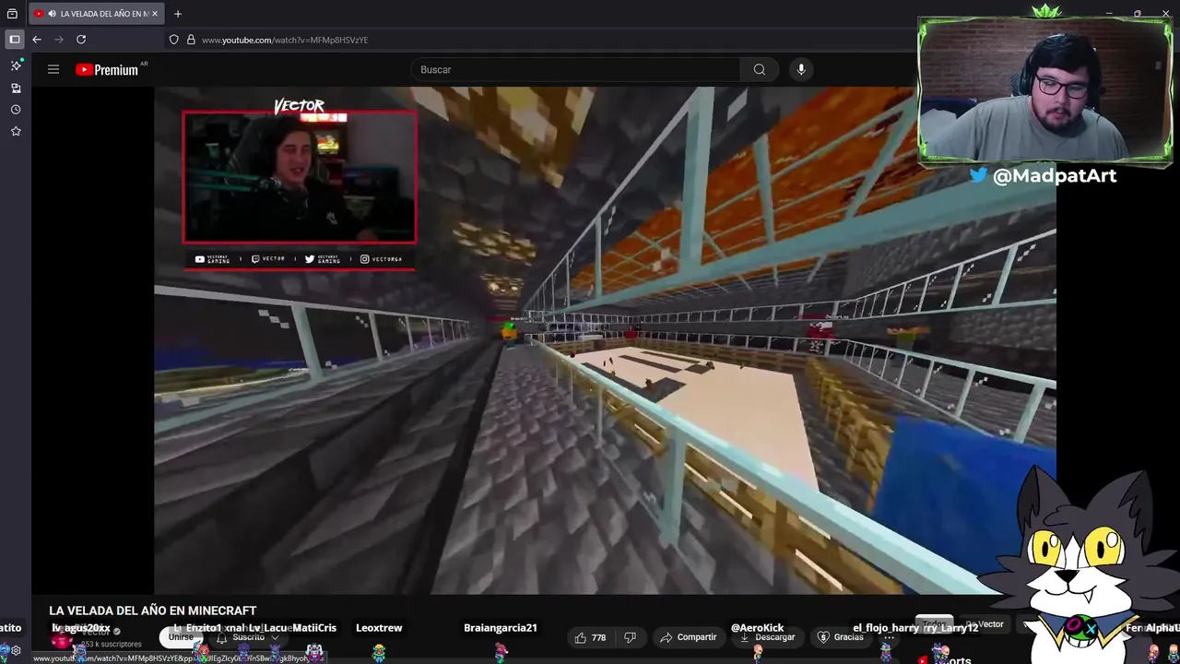
Task: Start voice search with microphone
Action: pos(801,69)
